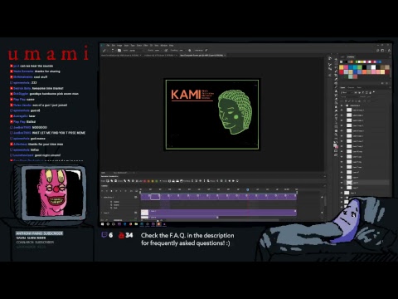Click the Lock All layers icon

pyautogui.click(x=360, y=101)
